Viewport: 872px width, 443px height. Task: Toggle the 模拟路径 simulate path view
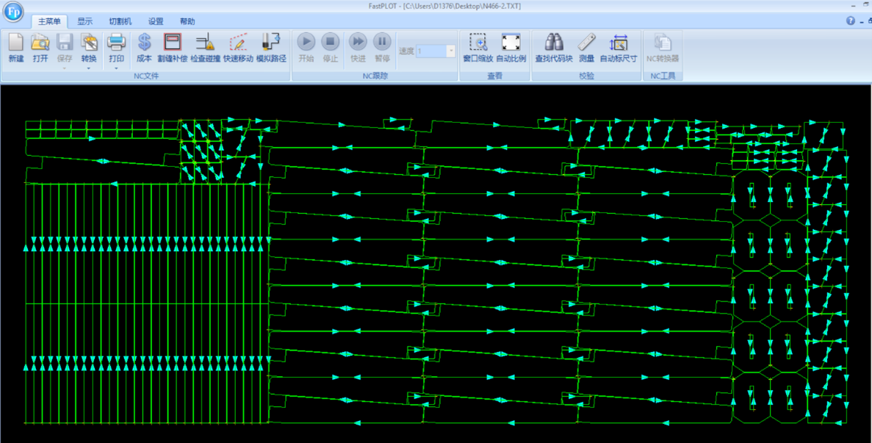271,47
